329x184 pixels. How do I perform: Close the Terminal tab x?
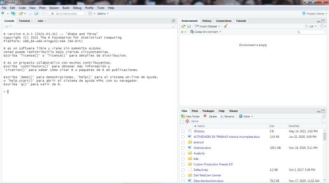click(32, 21)
